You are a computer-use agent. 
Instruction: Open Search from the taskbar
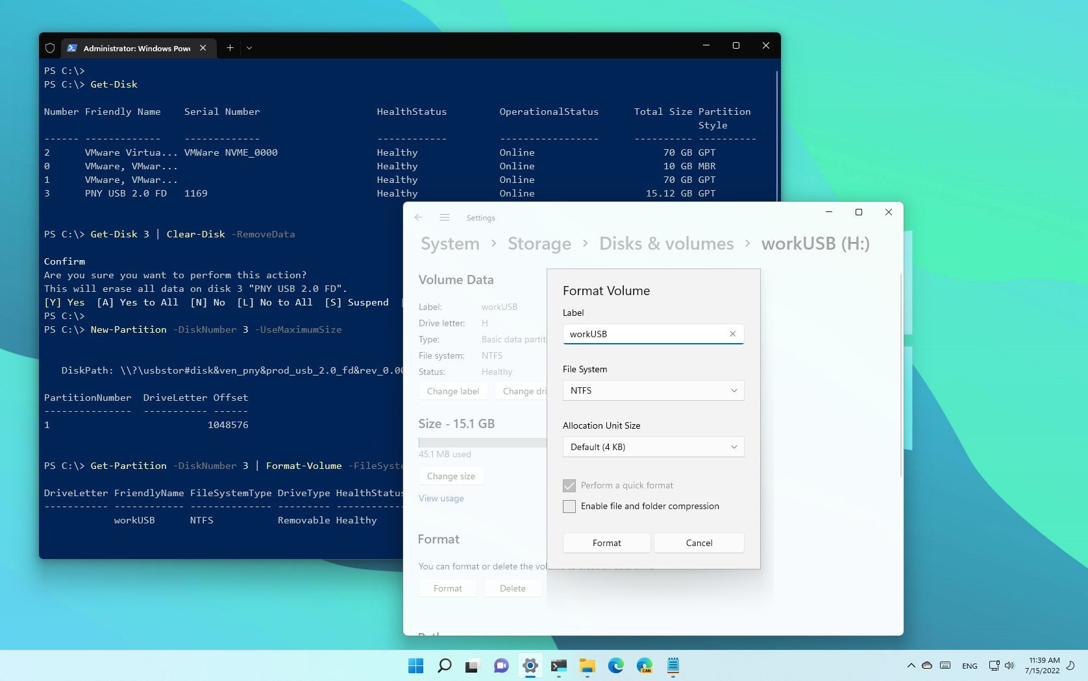pyautogui.click(x=444, y=666)
